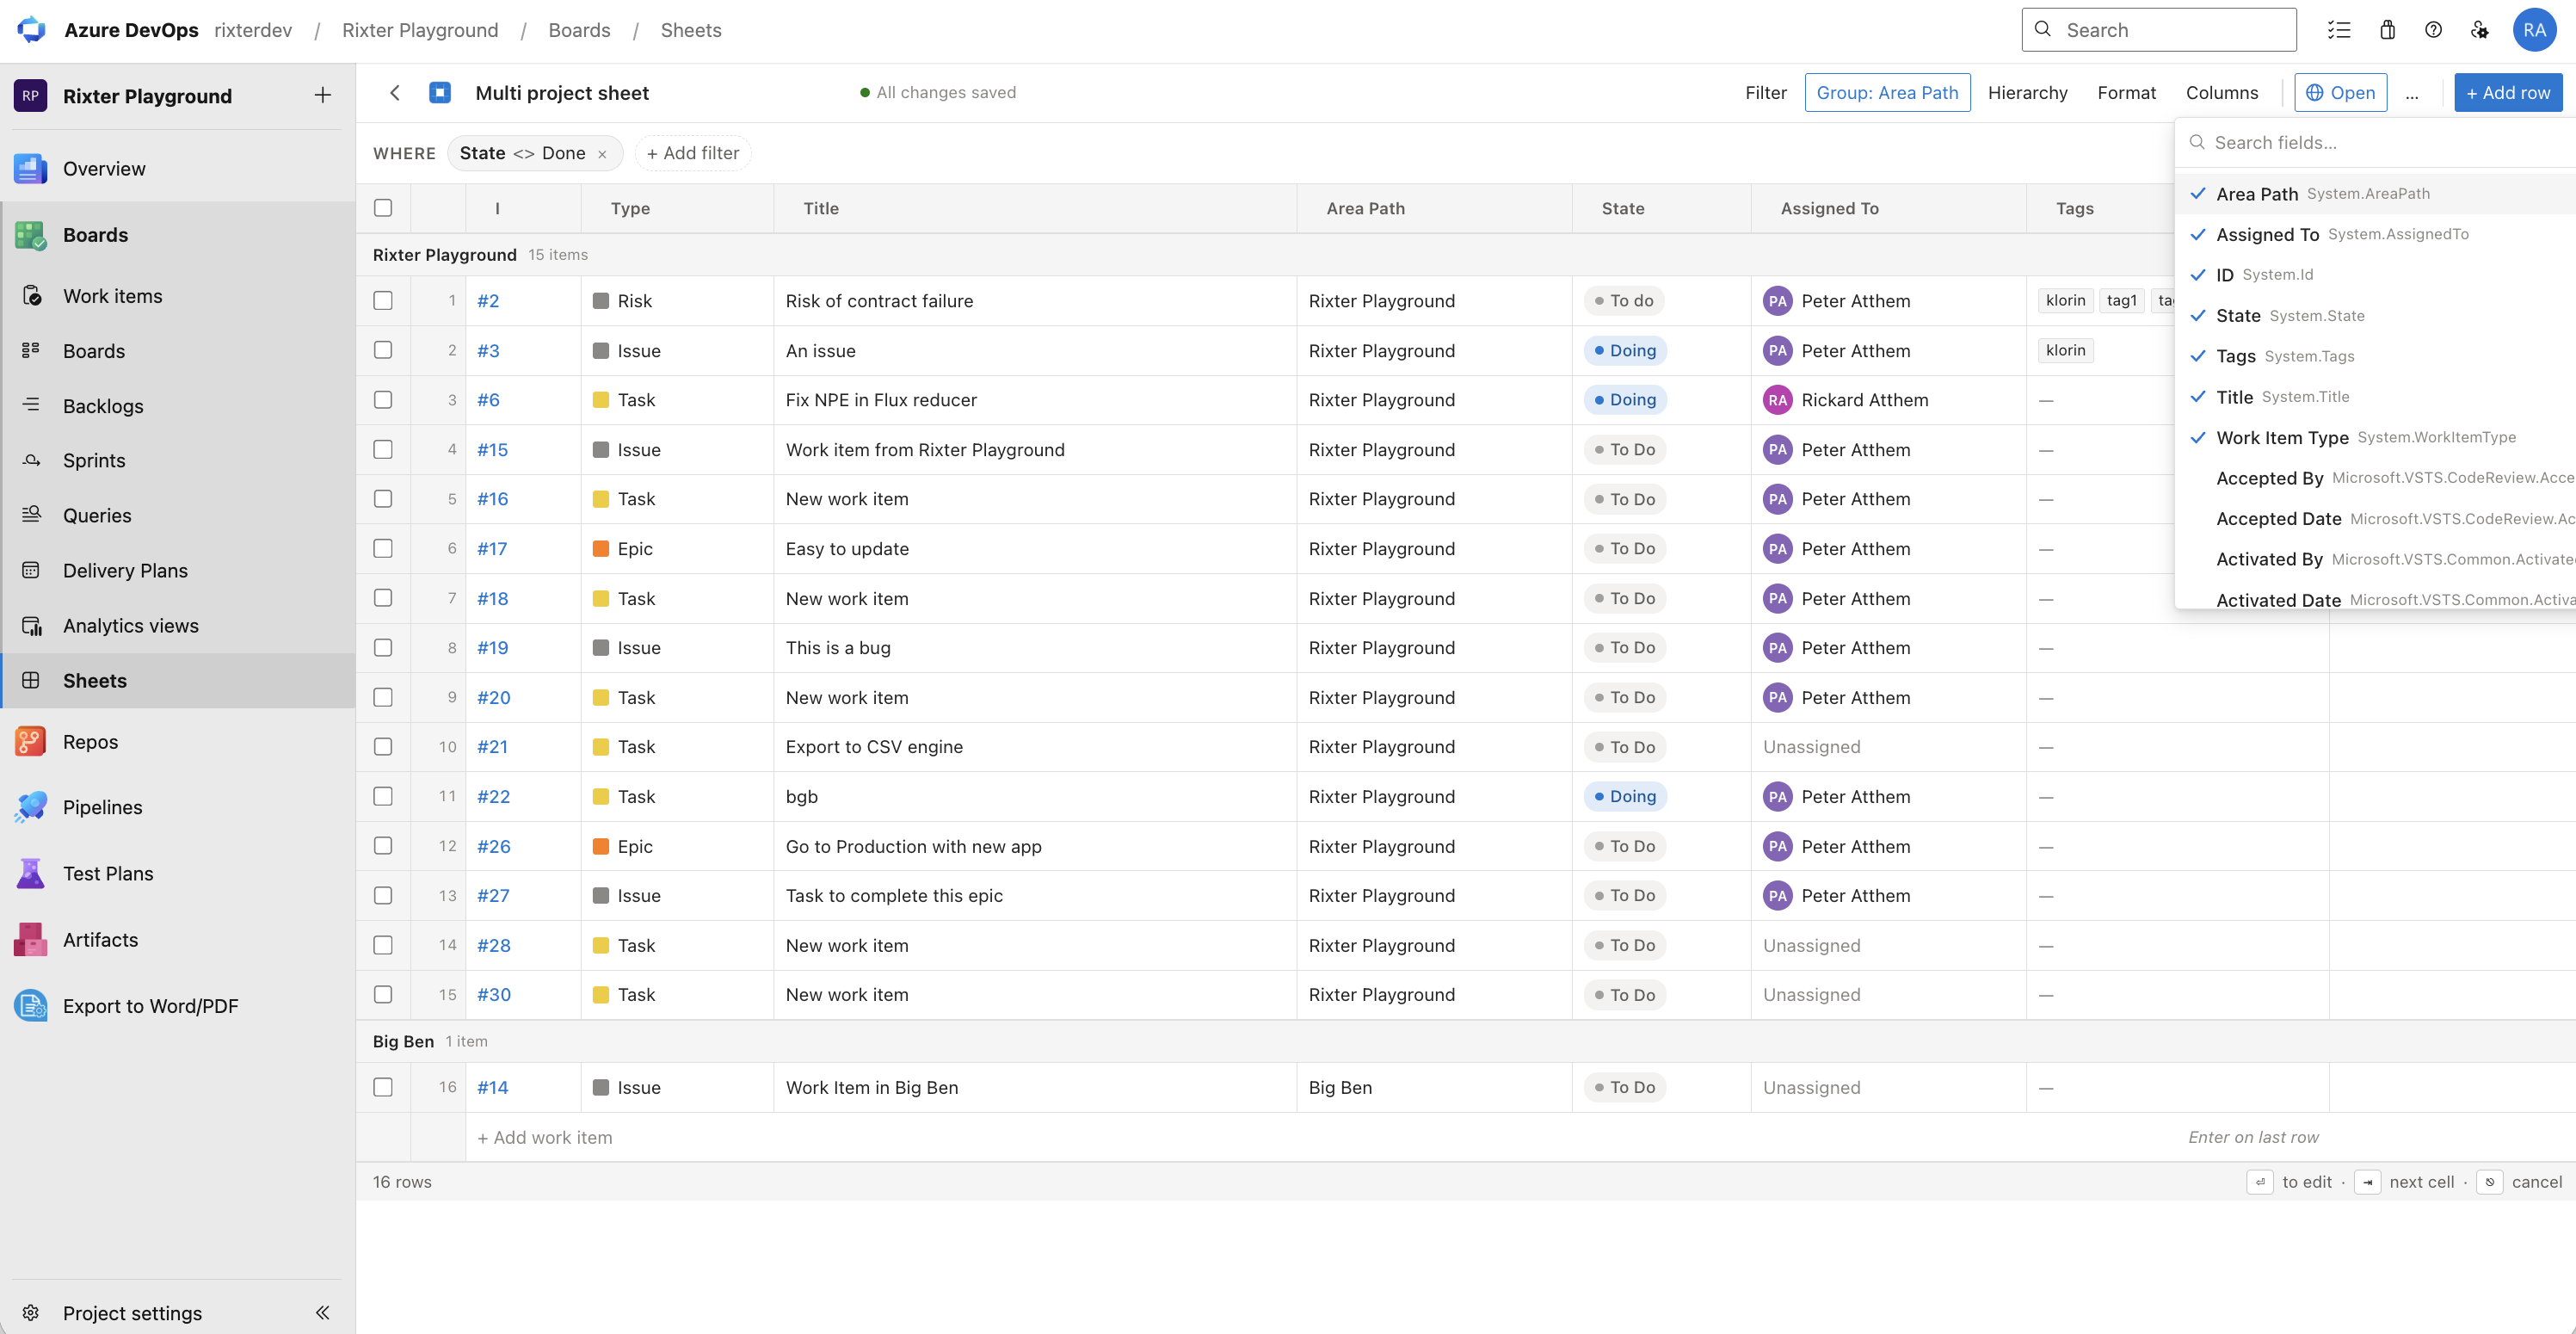This screenshot has width=2576, height=1334.
Task: Open Project settings gear
Action: click(31, 1312)
